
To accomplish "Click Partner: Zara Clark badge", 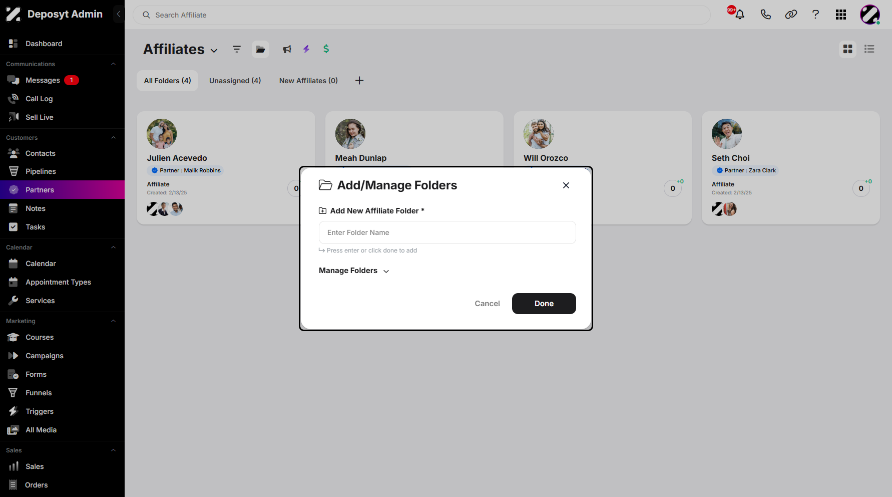I will [x=745, y=170].
